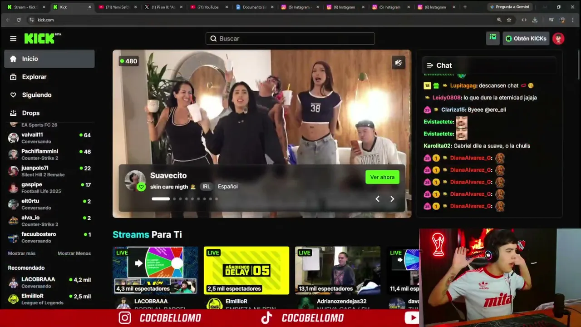The image size is (581, 327).
Task: Open the featured Suavecito stream video
Action: (262, 134)
